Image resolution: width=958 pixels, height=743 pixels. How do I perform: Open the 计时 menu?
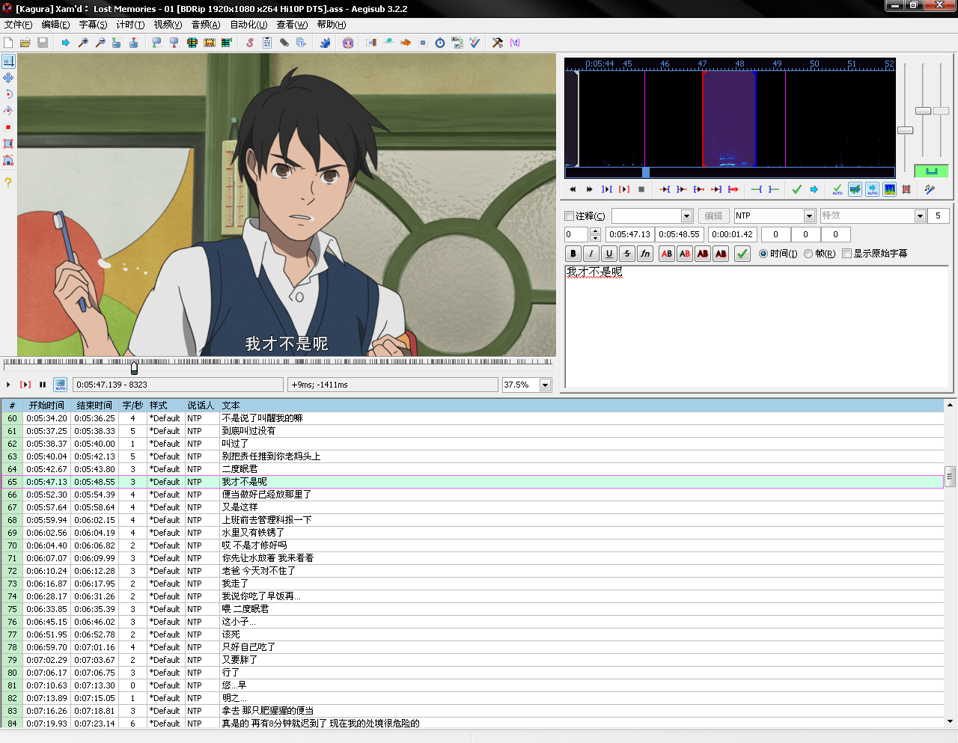130,25
